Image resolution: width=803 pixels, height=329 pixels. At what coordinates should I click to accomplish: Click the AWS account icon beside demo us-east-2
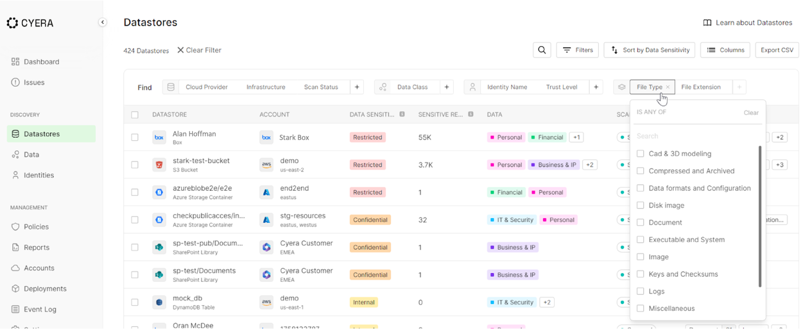point(266,164)
